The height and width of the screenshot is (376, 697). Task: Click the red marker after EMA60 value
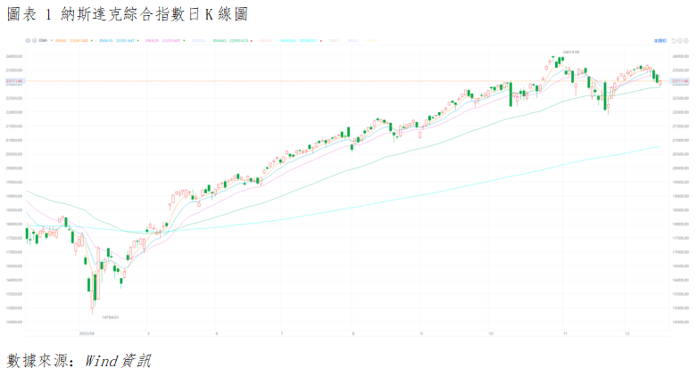click(x=253, y=40)
